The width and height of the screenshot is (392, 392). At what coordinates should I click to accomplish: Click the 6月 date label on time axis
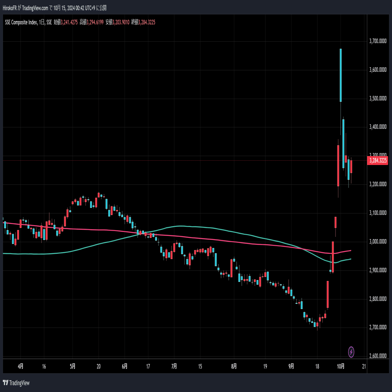[125, 366]
